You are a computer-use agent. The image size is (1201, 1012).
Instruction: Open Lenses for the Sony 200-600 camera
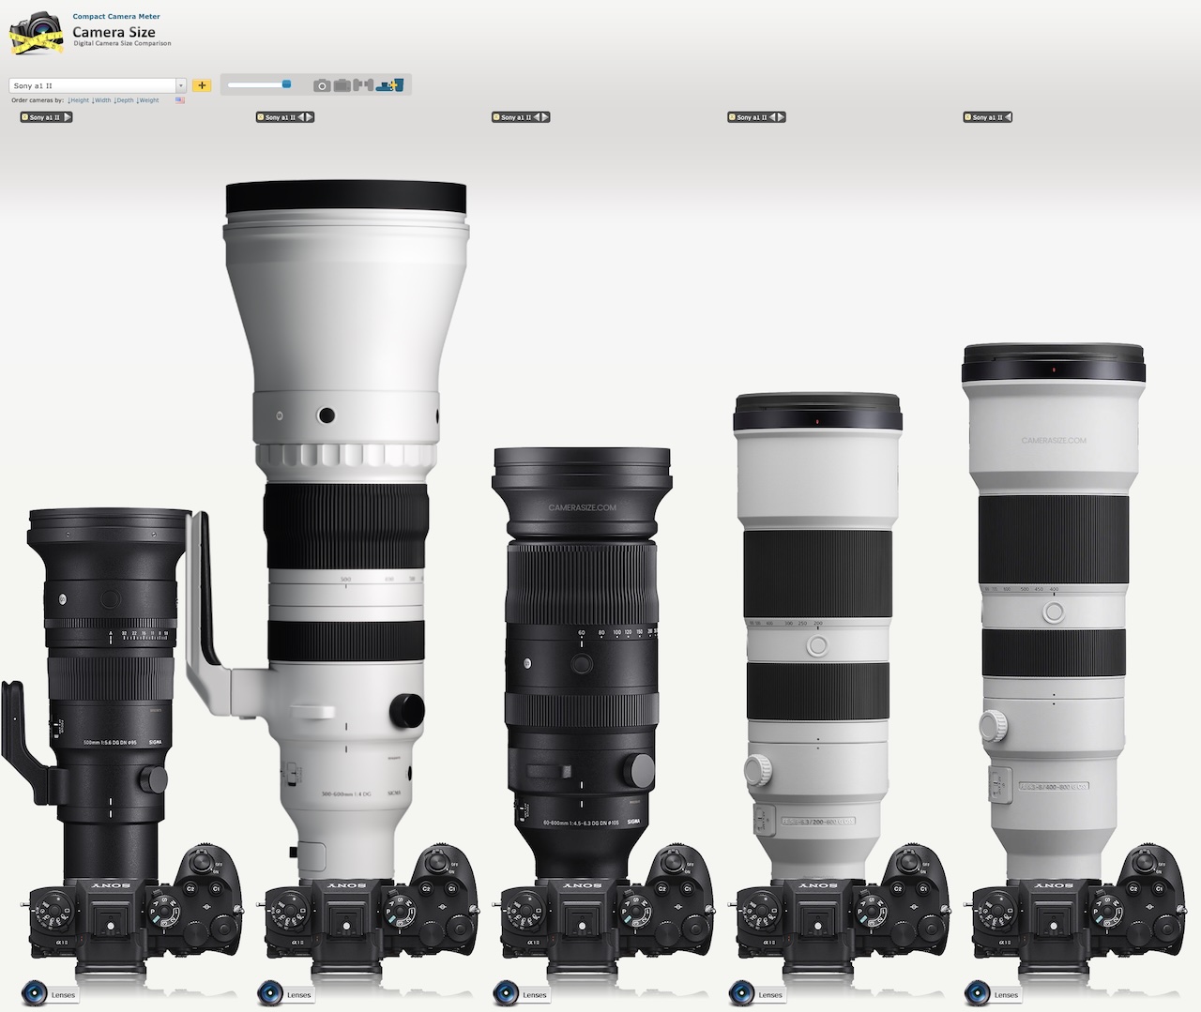(757, 994)
